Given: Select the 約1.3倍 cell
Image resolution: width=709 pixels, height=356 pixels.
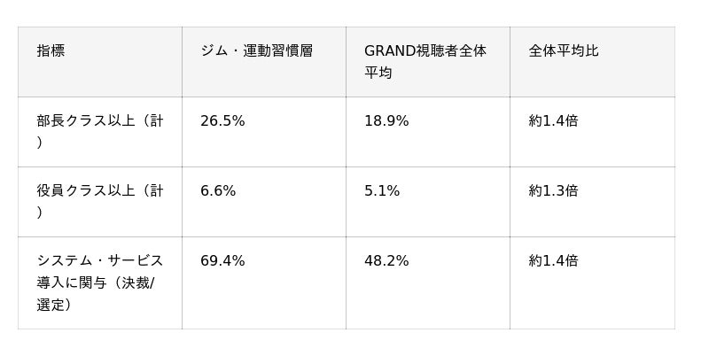Looking at the screenshot, I should (592, 202).
